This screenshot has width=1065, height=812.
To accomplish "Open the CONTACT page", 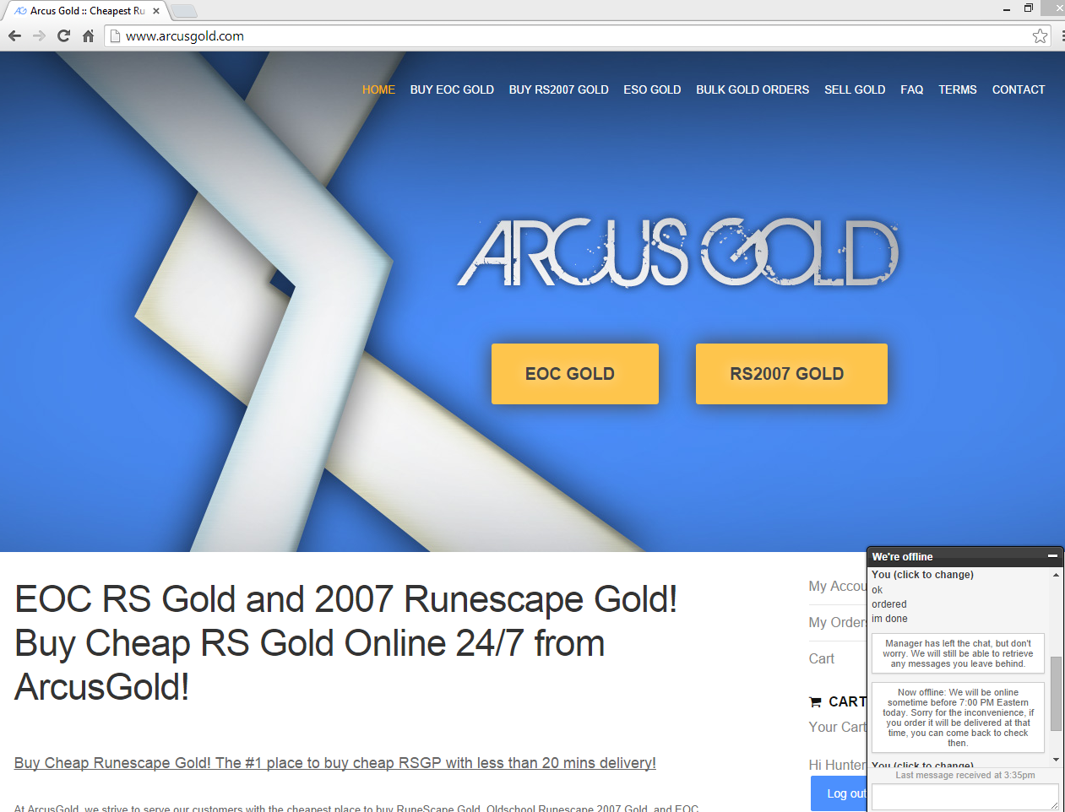I will click(x=1018, y=89).
